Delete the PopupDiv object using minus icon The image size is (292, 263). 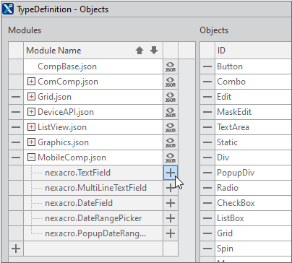(x=207, y=173)
